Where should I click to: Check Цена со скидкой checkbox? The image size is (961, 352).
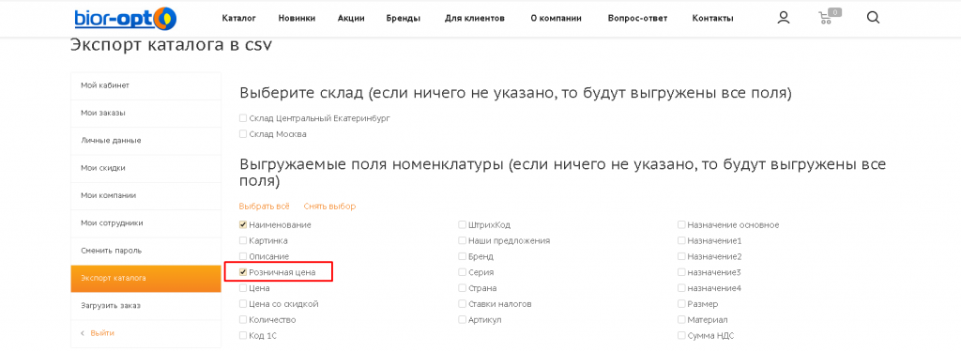[243, 304]
